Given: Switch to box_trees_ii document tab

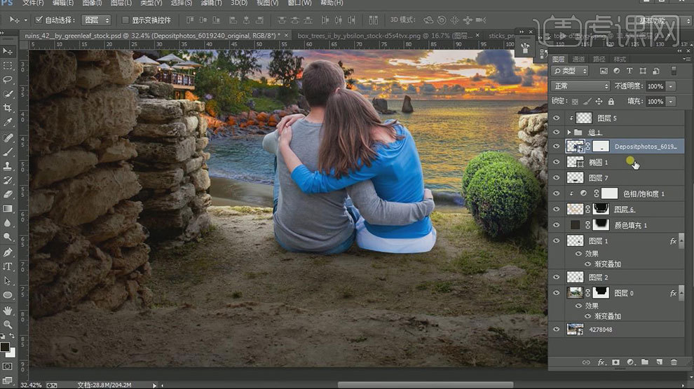Looking at the screenshot, I should (x=383, y=35).
